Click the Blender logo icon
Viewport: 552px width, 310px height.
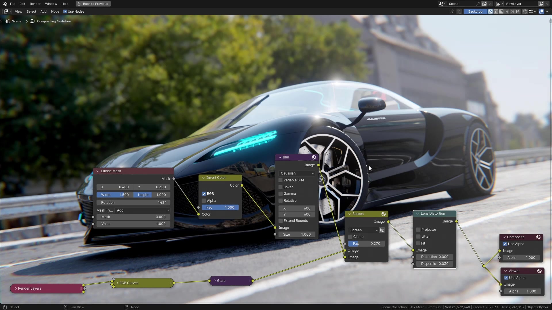(5, 4)
